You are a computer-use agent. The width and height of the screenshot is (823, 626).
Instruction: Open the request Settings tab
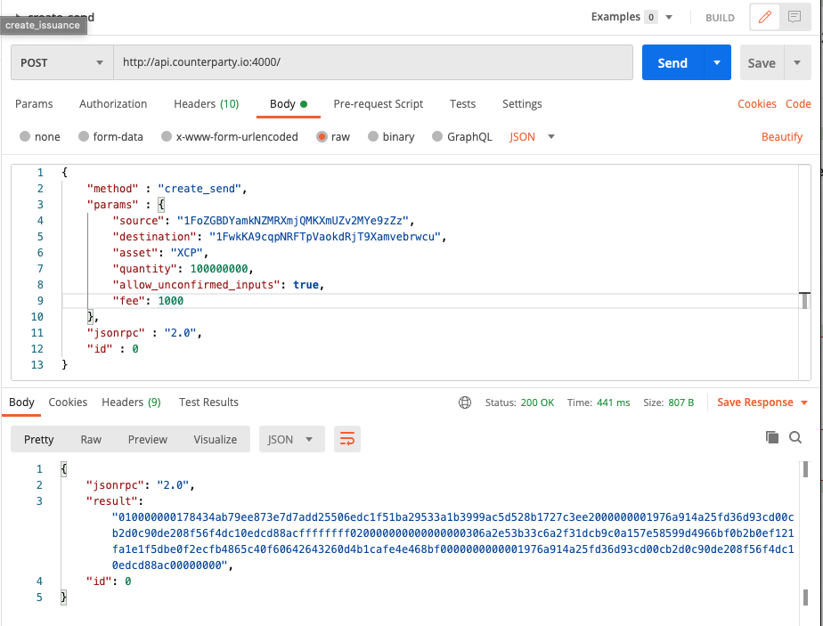[x=522, y=104]
